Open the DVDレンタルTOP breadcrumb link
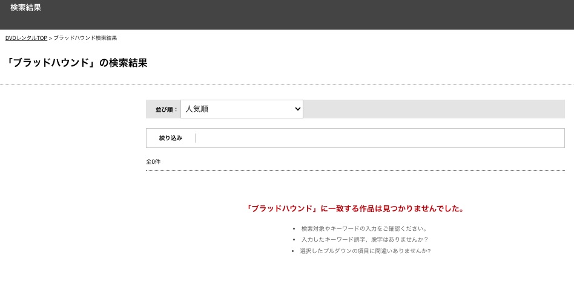574x290 pixels. click(x=27, y=38)
